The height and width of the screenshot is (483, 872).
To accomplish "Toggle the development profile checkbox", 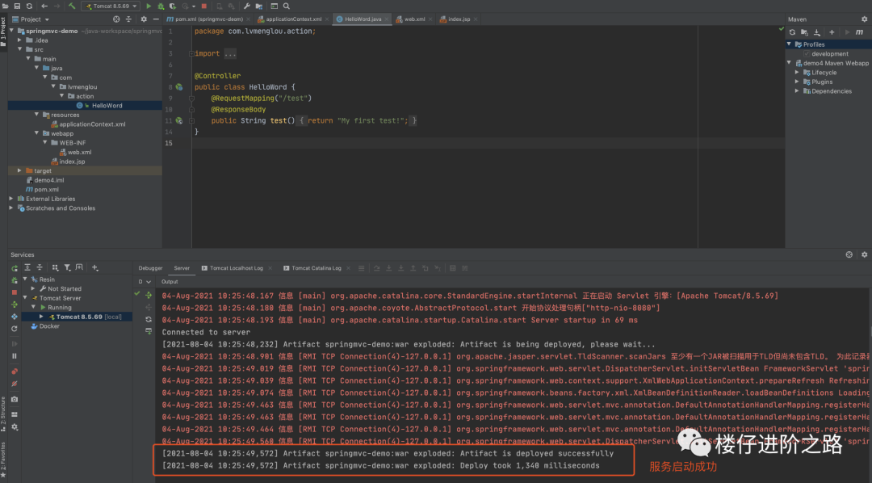I will (x=807, y=54).
